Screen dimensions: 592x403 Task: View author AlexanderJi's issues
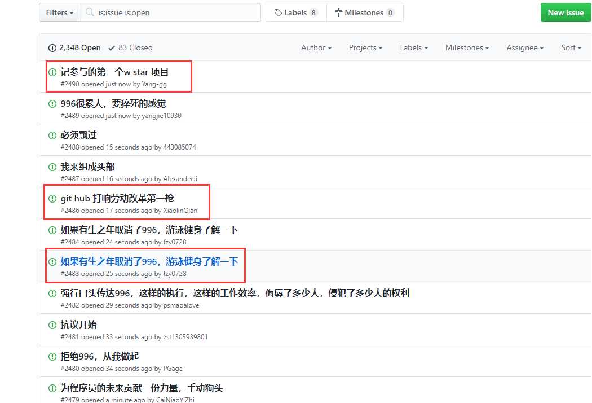click(180, 179)
